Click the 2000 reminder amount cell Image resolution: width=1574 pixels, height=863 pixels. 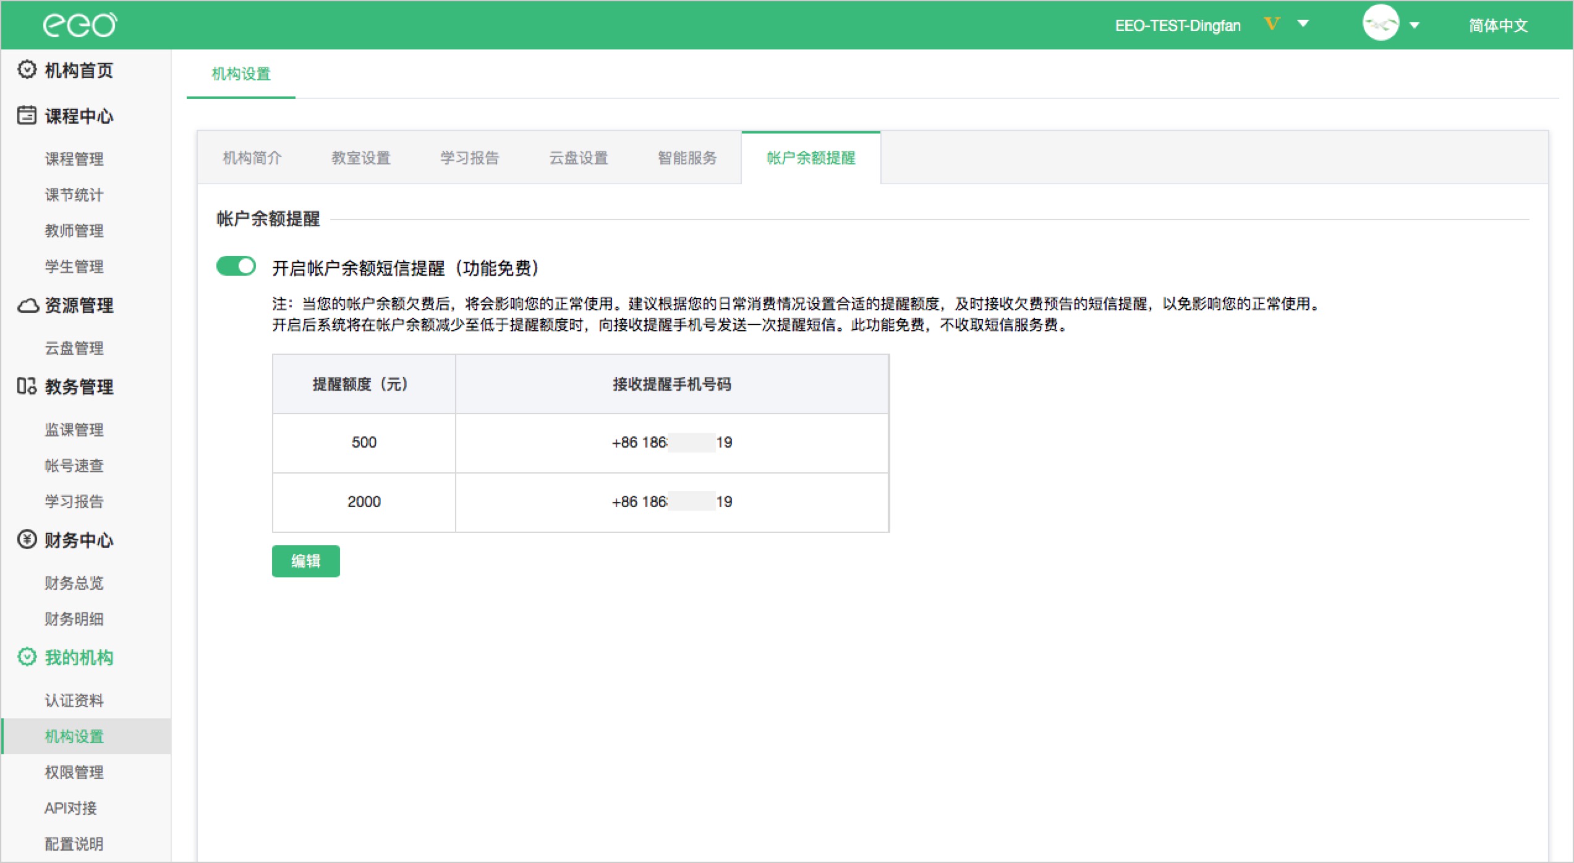(x=364, y=502)
